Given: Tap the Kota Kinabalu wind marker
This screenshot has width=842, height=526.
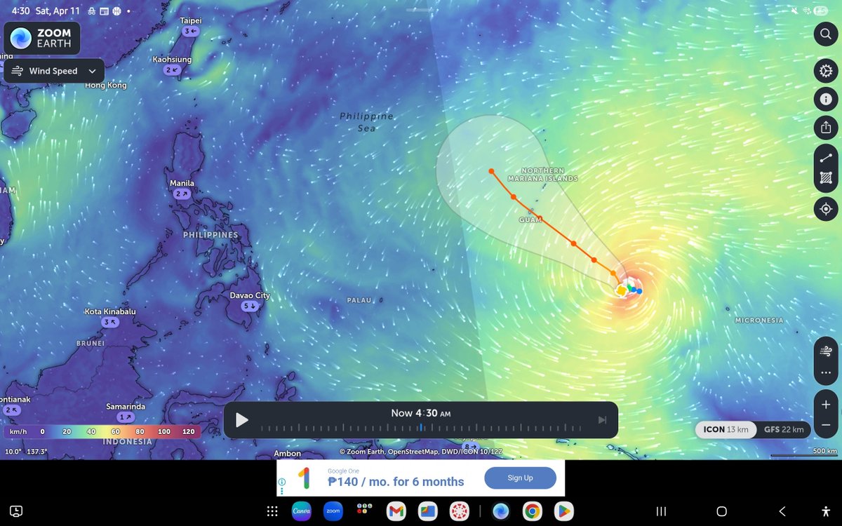Looking at the screenshot, I should point(110,322).
